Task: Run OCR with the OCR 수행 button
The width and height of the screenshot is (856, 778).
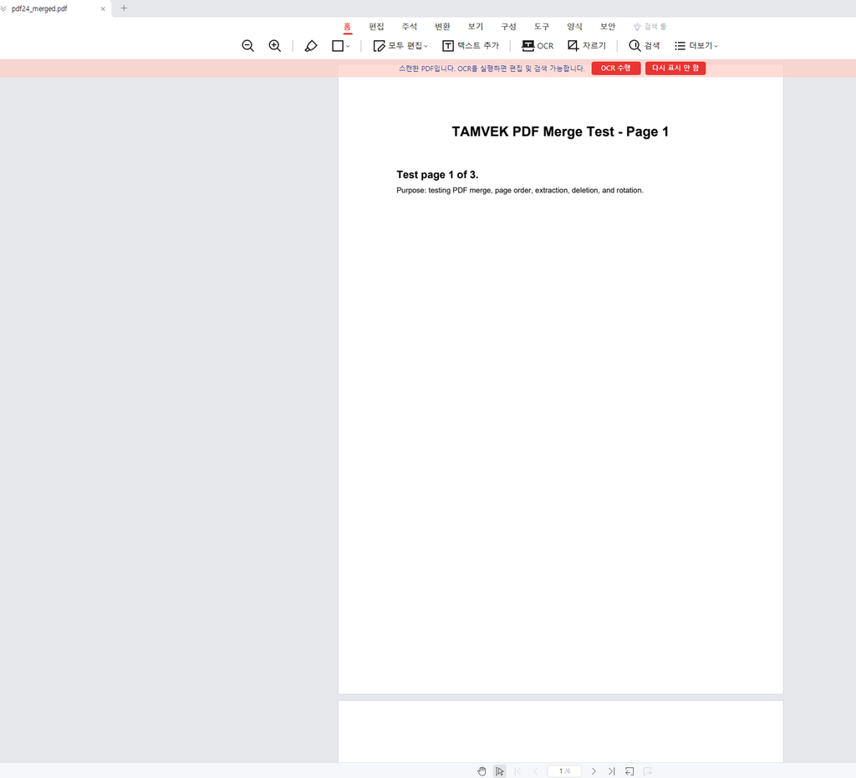Action: pos(616,69)
